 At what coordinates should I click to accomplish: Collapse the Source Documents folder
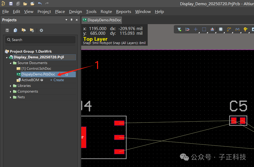click(x=11, y=63)
